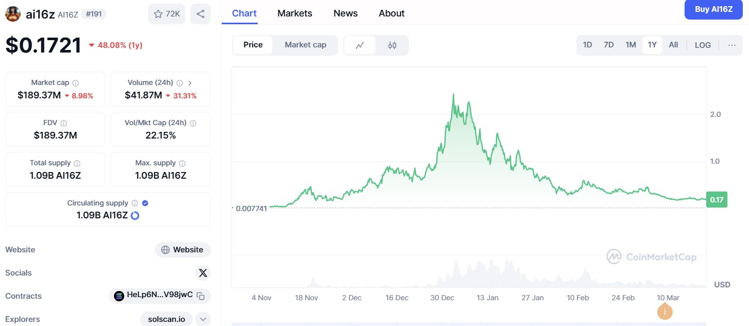Switch chart to Market cap
The height and width of the screenshot is (326, 749).
305,45
